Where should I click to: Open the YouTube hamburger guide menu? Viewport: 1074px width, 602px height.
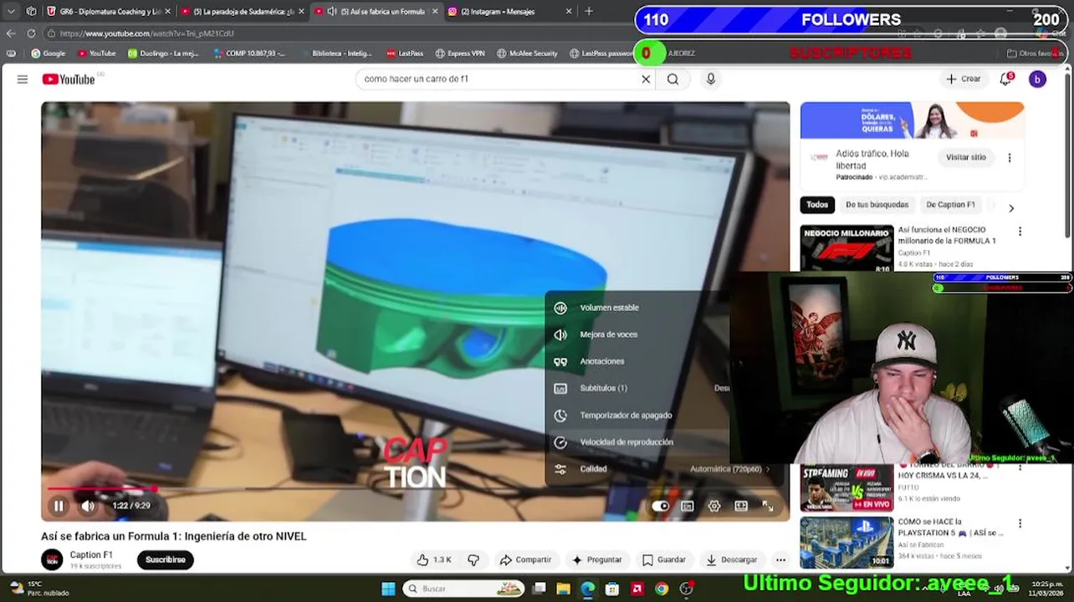point(23,79)
